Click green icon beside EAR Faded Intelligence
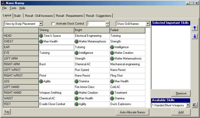The width and height of the screenshot is (200, 118). pyautogui.click(x=112, y=47)
